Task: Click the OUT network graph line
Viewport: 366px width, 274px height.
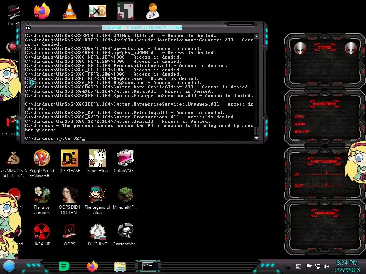Action: pyautogui.click(x=325, y=185)
